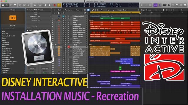The height and width of the screenshot is (105, 188).
Task: Expand the More disclosure triangle in inspector
Action: (27, 28)
